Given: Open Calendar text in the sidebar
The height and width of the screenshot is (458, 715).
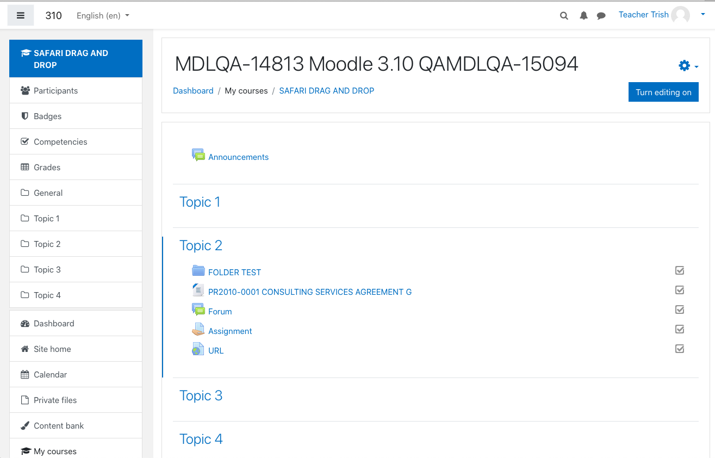Looking at the screenshot, I should [x=51, y=374].
